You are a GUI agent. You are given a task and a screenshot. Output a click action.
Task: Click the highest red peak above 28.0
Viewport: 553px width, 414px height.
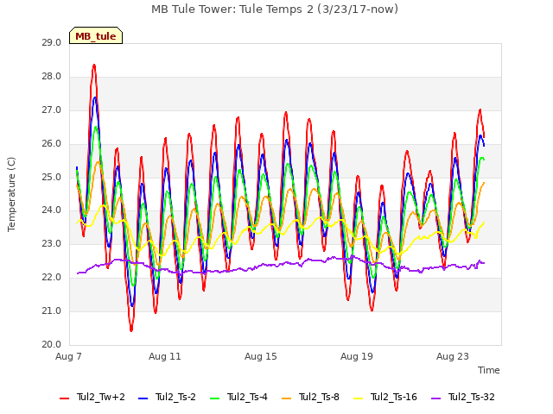click(x=94, y=66)
